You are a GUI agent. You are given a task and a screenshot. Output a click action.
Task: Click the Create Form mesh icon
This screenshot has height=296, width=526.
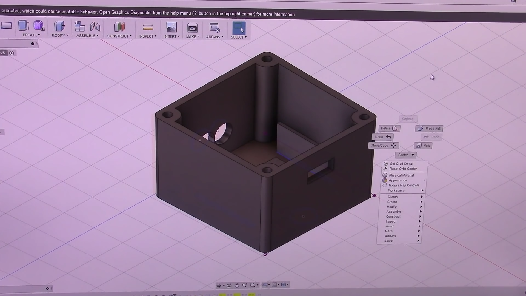[x=39, y=26]
